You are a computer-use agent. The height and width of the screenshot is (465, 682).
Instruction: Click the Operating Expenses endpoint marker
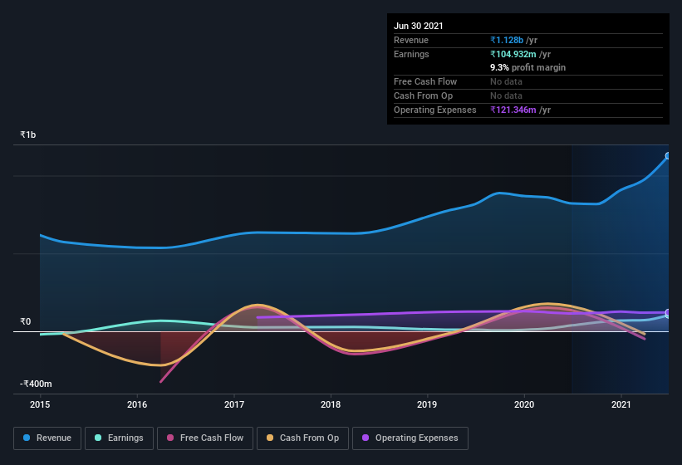coord(668,312)
